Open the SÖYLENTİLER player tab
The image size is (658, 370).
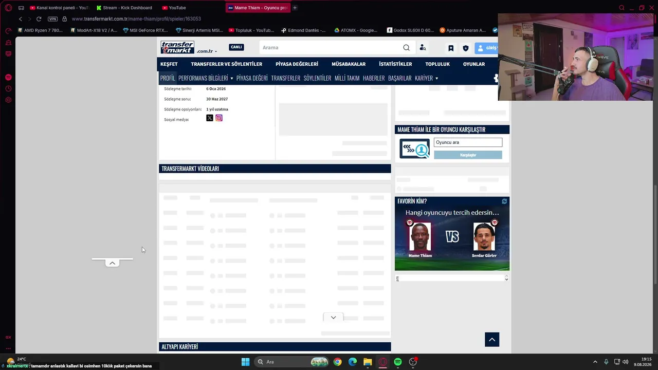pyautogui.click(x=317, y=78)
